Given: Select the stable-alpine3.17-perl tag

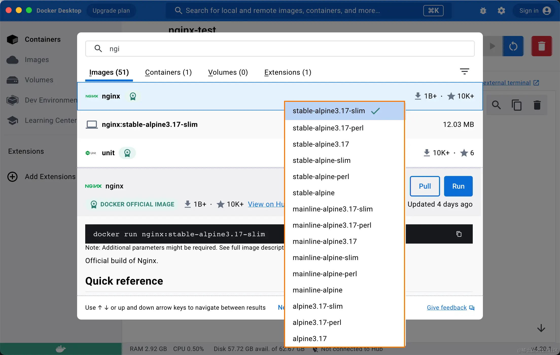Looking at the screenshot, I should click(x=328, y=128).
